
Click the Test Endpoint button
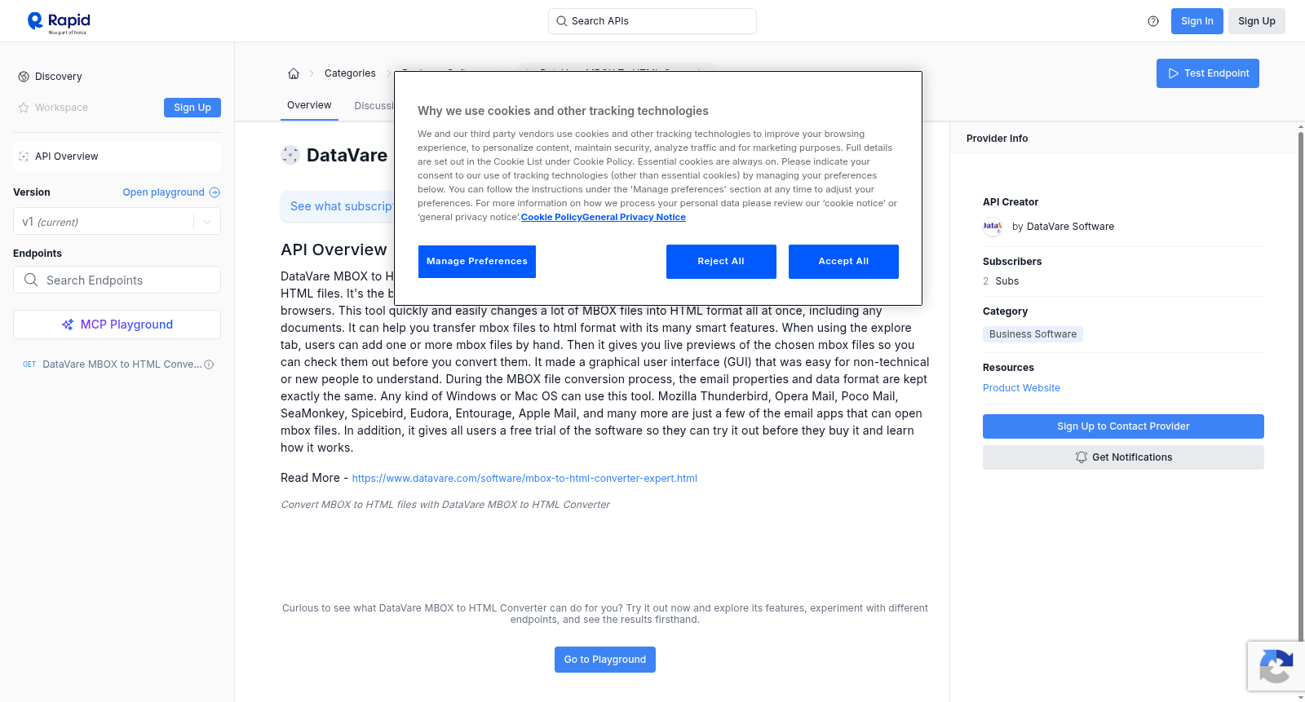click(x=1208, y=73)
